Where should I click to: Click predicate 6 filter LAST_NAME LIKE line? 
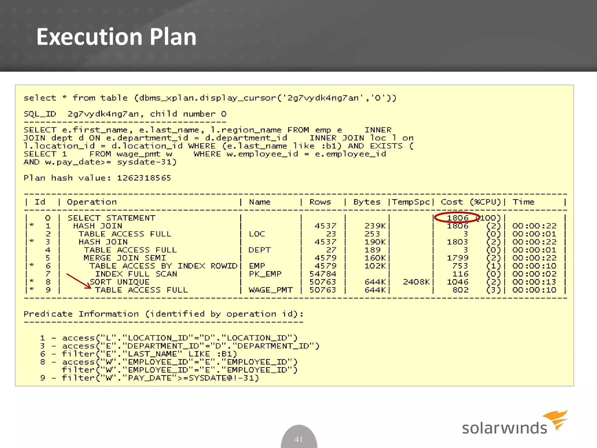point(138,354)
